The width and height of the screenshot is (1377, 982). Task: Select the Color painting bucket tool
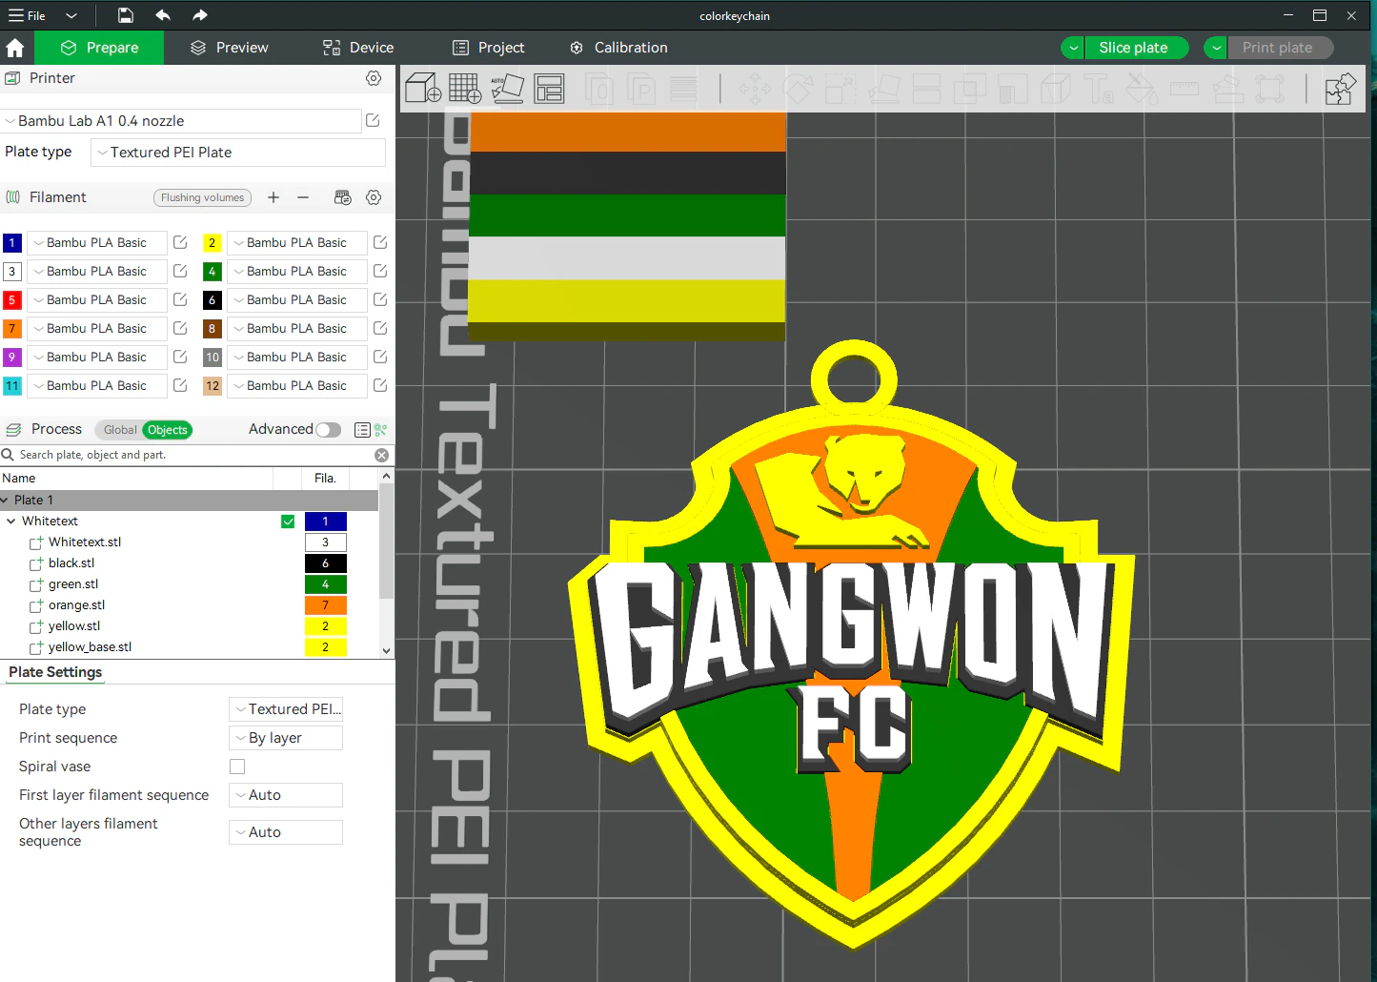[x=1141, y=90]
